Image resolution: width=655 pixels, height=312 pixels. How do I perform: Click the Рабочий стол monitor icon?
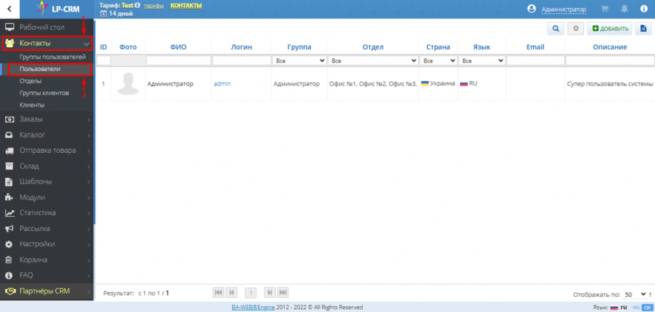10,27
